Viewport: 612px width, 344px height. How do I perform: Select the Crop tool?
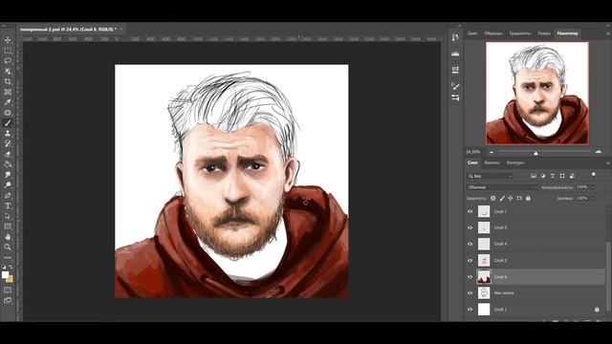[x=8, y=81]
